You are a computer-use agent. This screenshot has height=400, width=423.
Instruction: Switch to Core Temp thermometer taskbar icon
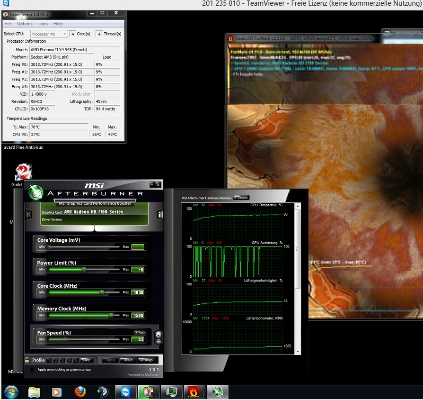point(149,392)
